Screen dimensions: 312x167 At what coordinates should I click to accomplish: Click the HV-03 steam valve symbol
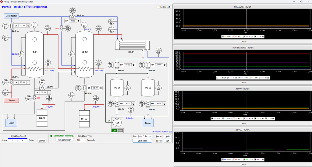click(12, 82)
